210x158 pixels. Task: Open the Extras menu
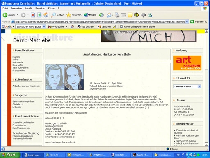tap(51, 9)
